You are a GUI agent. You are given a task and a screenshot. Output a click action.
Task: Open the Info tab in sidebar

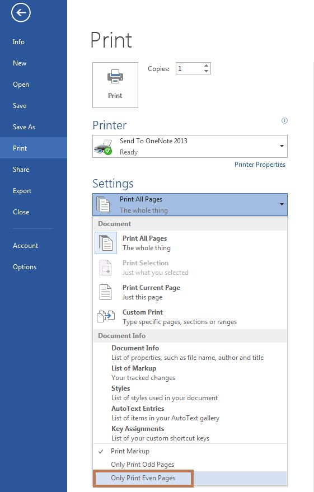(34, 42)
